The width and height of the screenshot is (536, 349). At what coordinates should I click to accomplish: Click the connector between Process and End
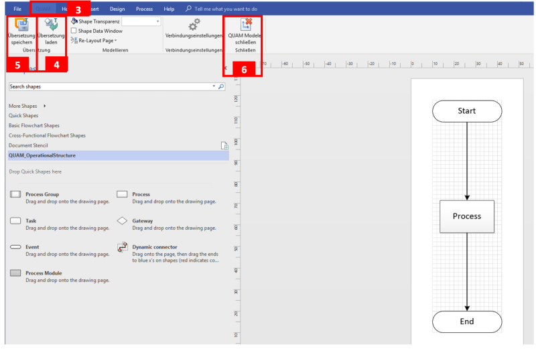coord(467,272)
